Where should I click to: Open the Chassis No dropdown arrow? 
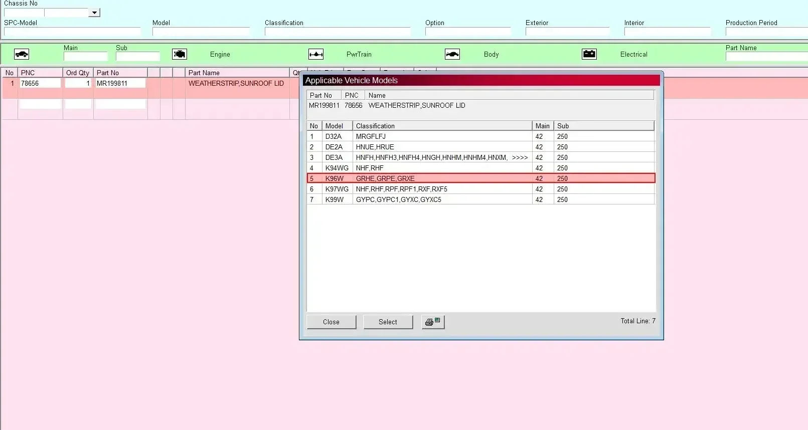point(94,13)
